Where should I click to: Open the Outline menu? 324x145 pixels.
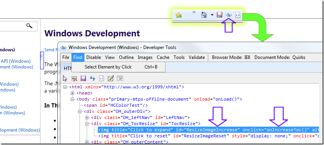126,57
